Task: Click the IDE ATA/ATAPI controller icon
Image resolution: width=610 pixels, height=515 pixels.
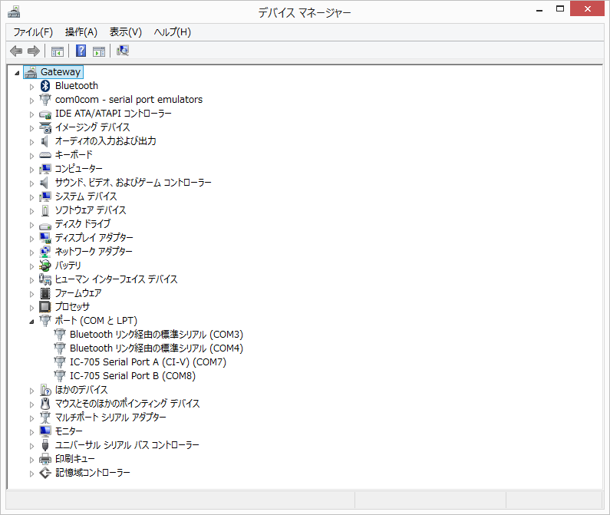Action: [45, 114]
